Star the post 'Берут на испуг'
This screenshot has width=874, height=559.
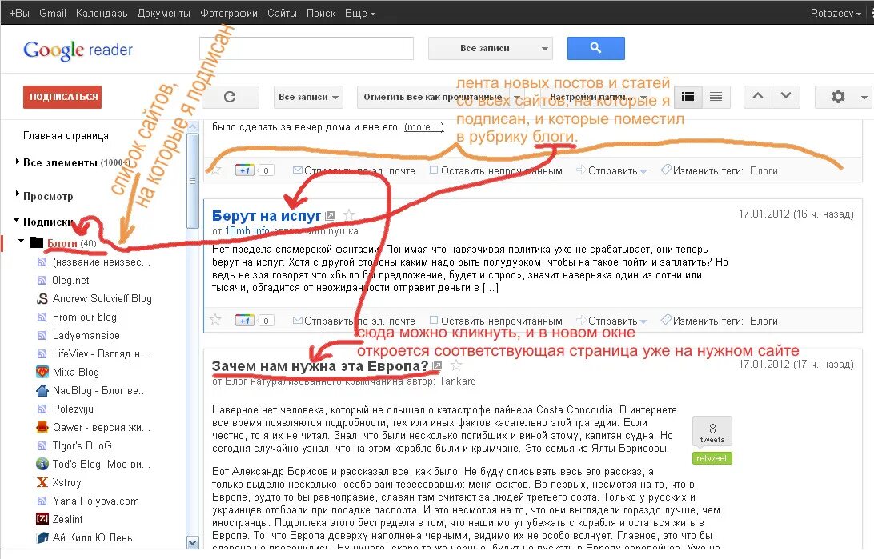pyautogui.click(x=349, y=215)
